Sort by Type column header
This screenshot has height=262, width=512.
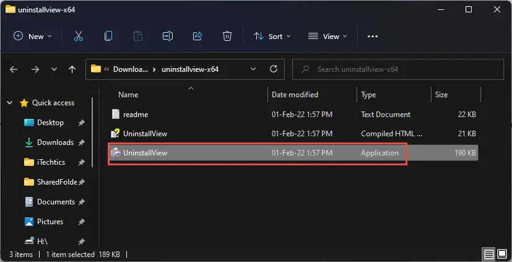click(x=368, y=95)
